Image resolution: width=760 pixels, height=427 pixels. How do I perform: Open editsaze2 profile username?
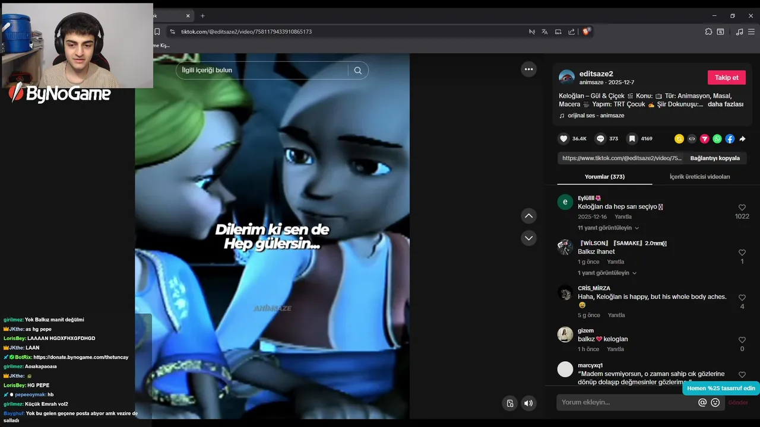[x=596, y=74]
